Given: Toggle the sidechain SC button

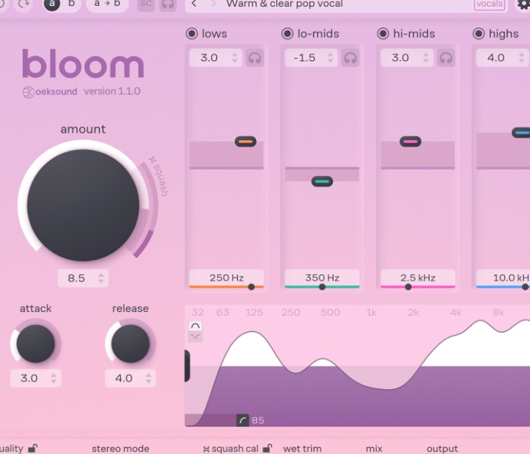Looking at the screenshot, I should pos(146,5).
